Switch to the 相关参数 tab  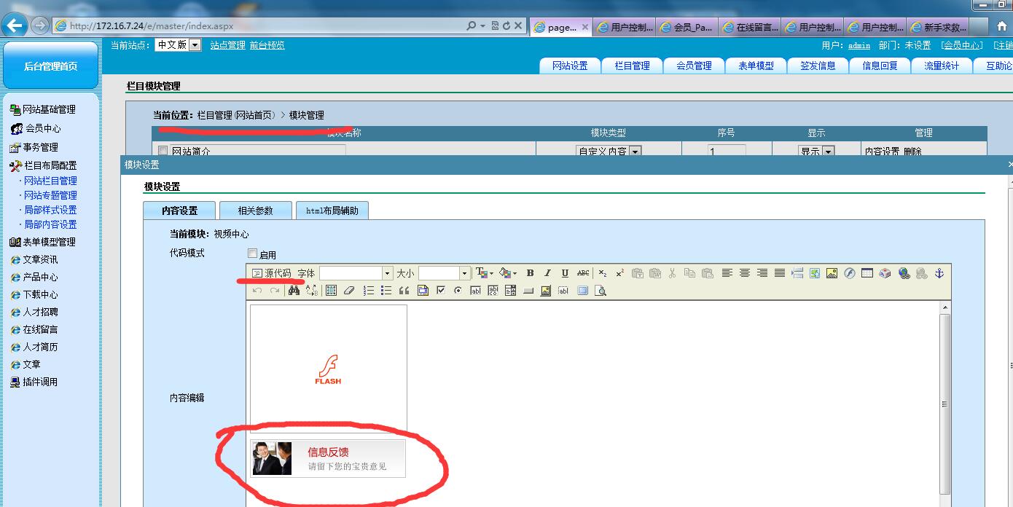click(x=255, y=211)
